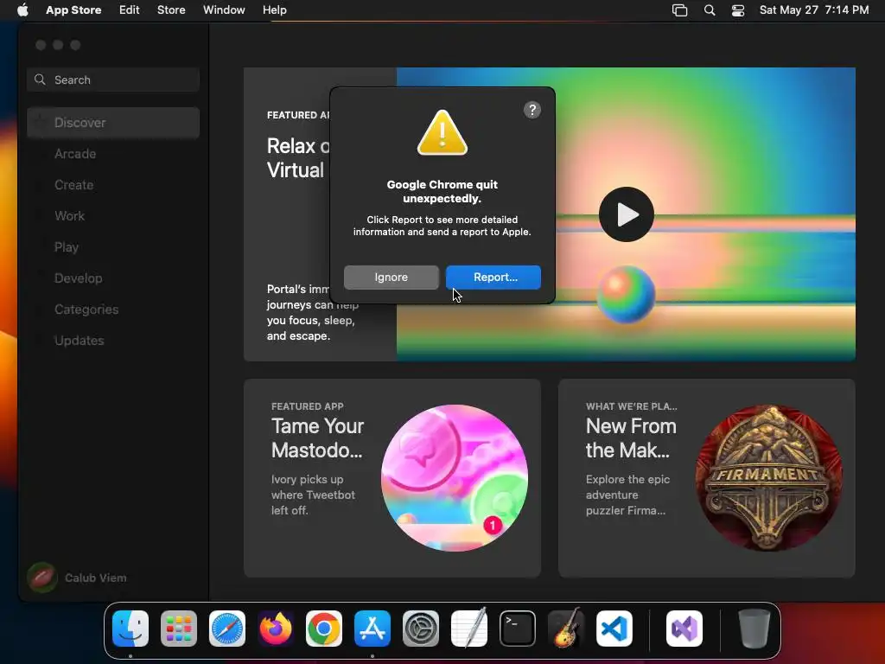
Task: Close the App Store window with red button
Action: coord(41,45)
